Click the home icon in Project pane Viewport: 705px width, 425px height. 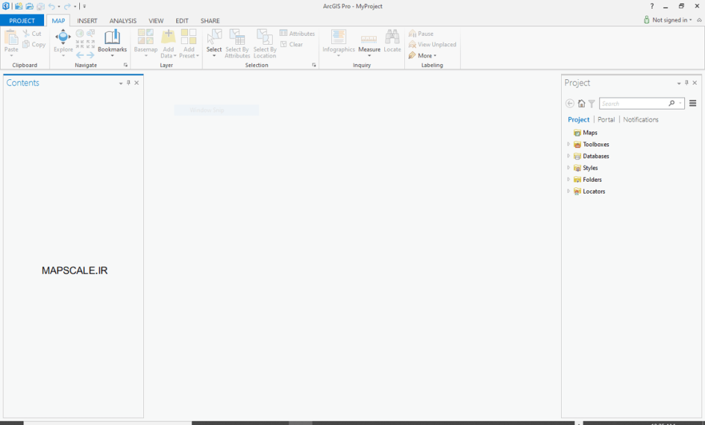click(x=581, y=104)
